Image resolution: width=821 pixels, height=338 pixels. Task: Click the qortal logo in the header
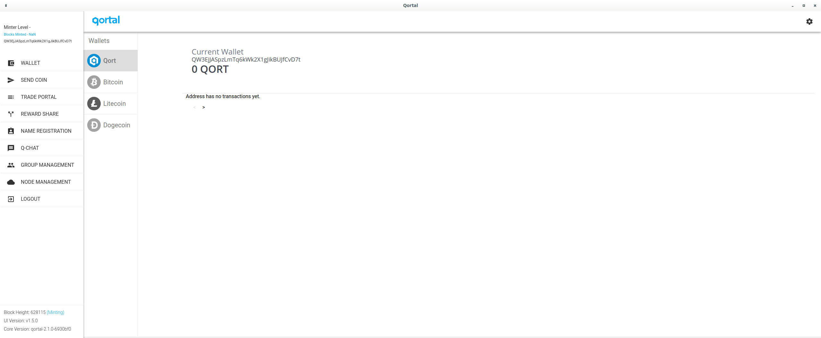pyautogui.click(x=106, y=21)
